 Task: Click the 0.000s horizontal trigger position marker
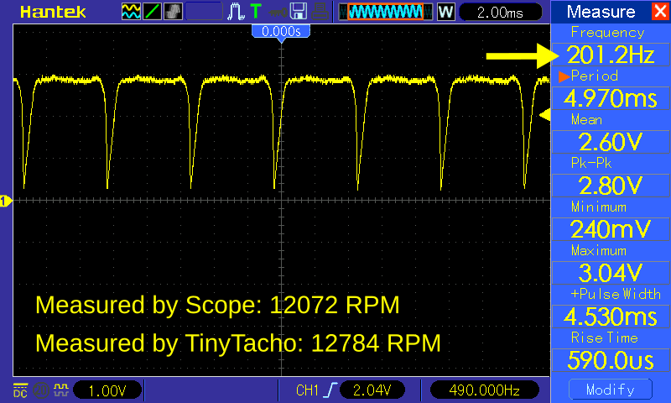(x=281, y=33)
